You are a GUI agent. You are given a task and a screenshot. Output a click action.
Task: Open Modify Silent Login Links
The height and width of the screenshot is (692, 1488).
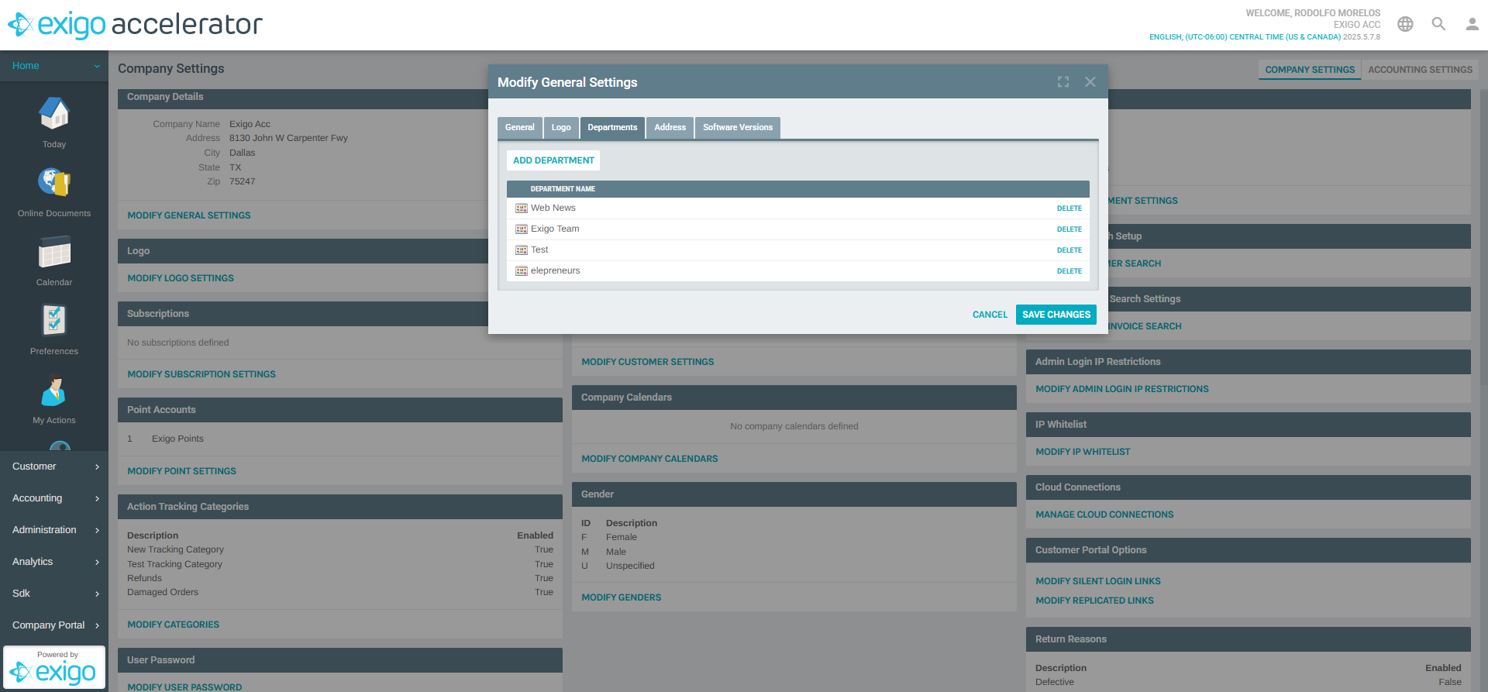point(1098,581)
